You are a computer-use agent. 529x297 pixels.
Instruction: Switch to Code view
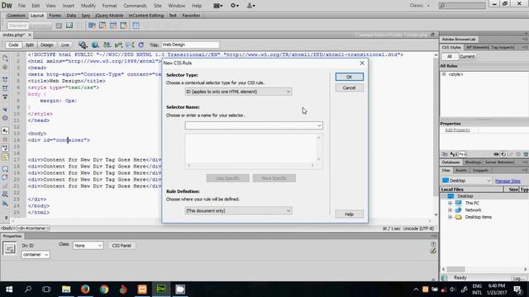(13, 45)
